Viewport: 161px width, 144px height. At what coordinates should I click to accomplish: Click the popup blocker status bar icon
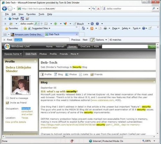coord(72,141)
